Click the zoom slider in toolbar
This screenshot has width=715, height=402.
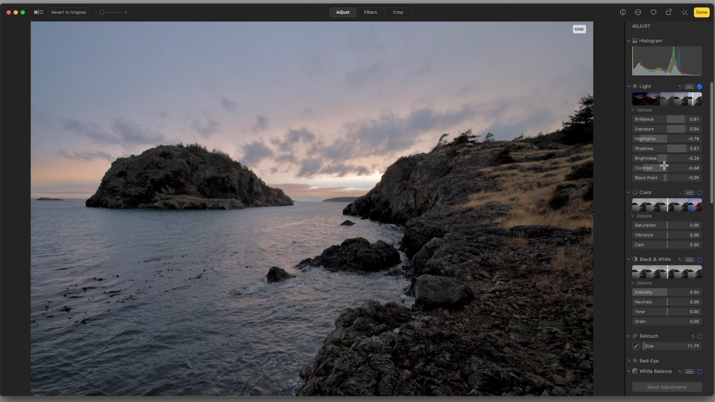coord(111,13)
